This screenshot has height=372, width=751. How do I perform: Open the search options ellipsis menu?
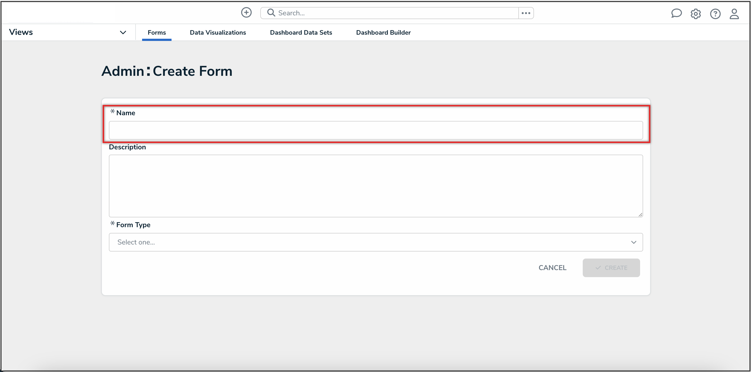(526, 13)
